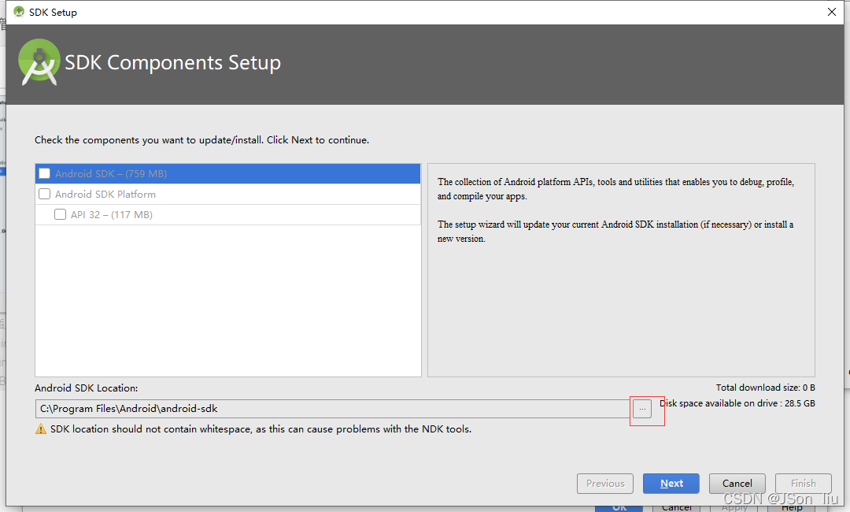Click the Previous button
Image resolution: width=850 pixels, height=512 pixels.
(x=605, y=484)
